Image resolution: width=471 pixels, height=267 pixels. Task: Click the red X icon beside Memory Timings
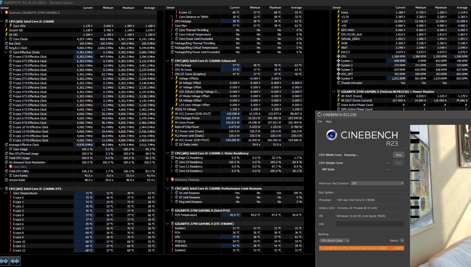(172, 180)
